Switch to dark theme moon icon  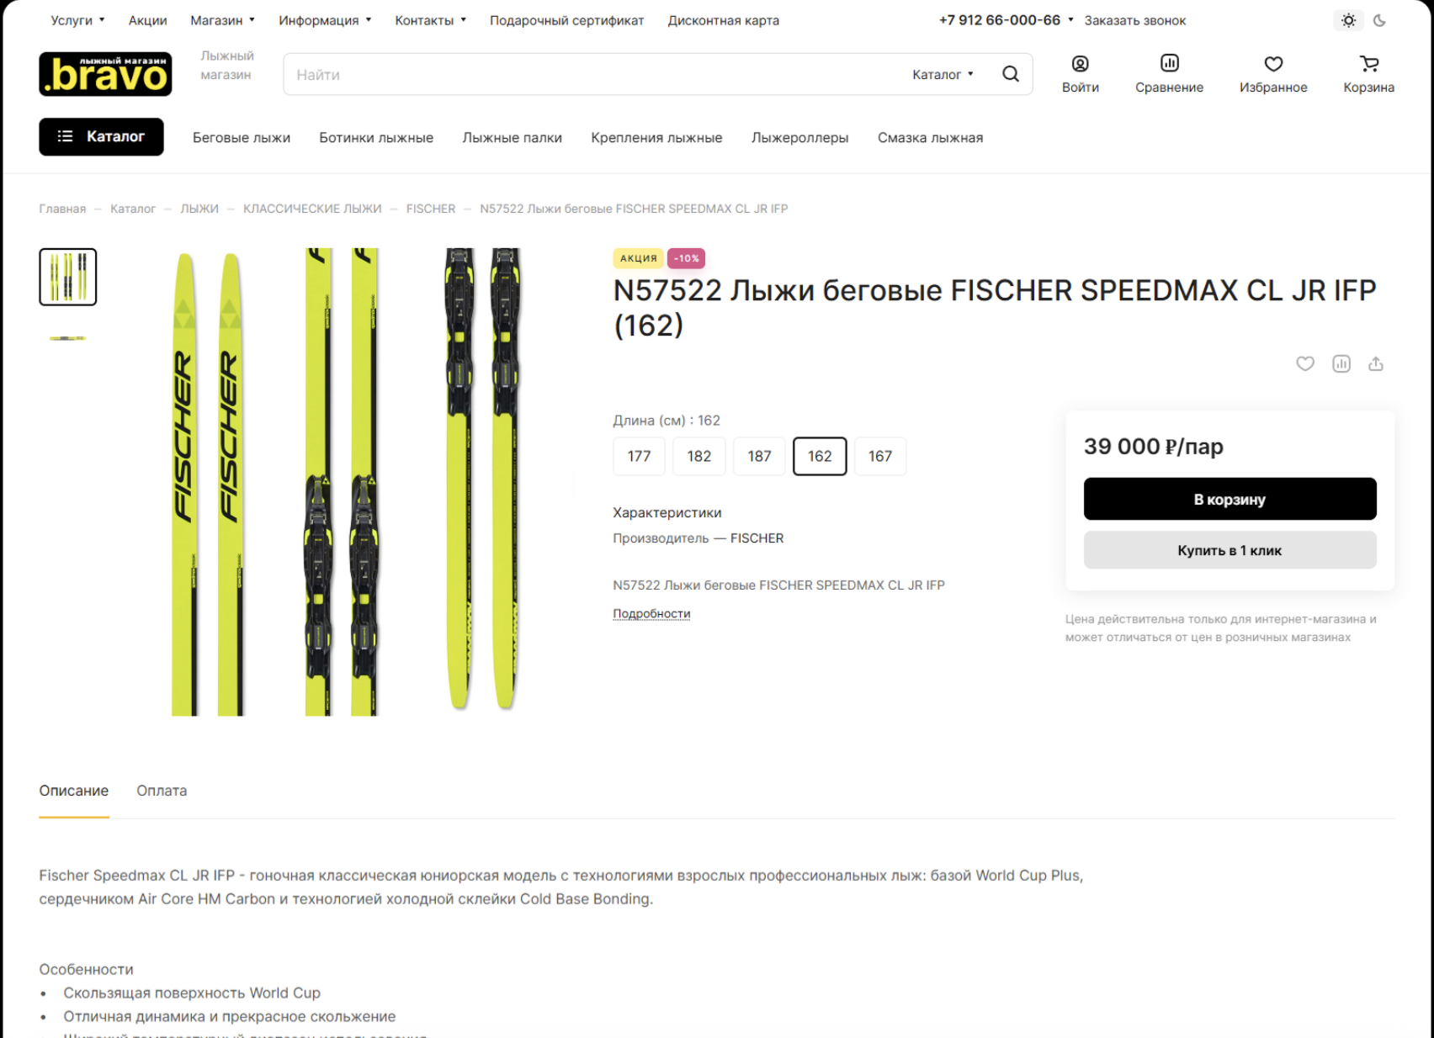click(1379, 20)
